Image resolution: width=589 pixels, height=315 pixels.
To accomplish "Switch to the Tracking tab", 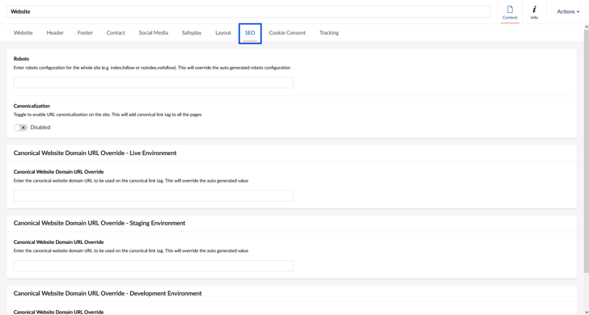I will (329, 33).
